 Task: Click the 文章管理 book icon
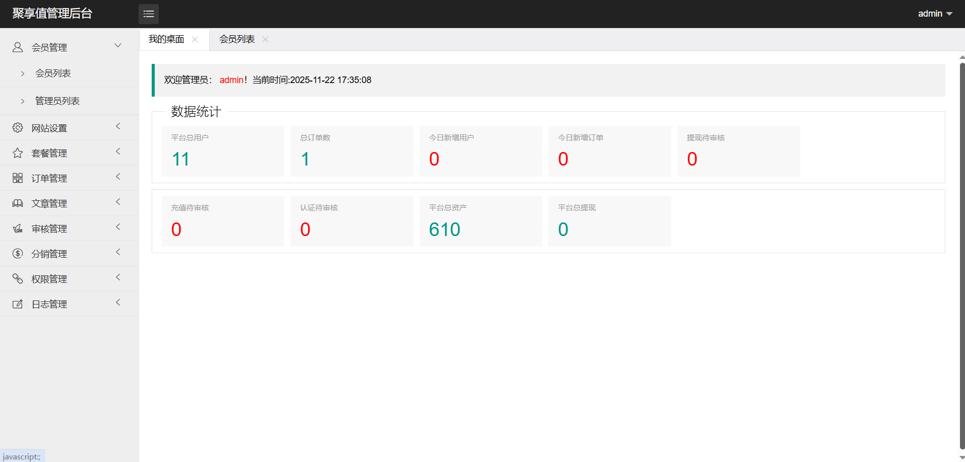coord(18,203)
